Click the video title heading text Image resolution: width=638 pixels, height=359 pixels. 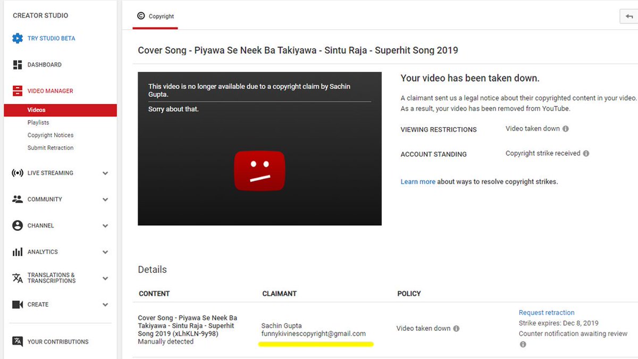[x=298, y=51]
